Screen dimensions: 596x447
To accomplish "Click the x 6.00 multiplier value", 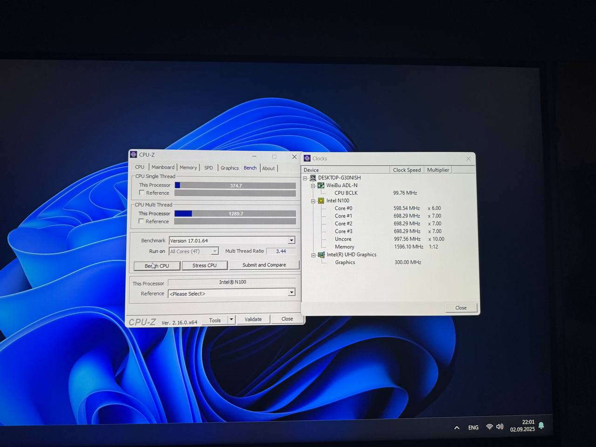I will (x=434, y=208).
